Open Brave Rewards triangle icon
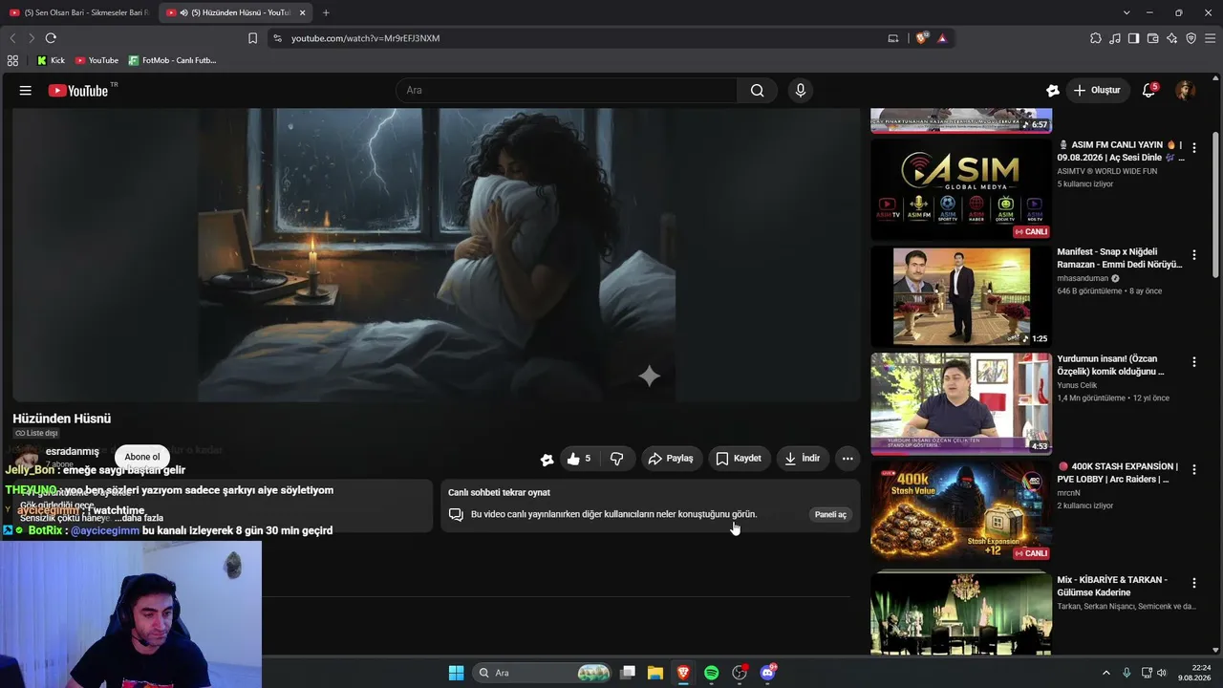Screen dimensions: 1223x688 click(x=942, y=38)
